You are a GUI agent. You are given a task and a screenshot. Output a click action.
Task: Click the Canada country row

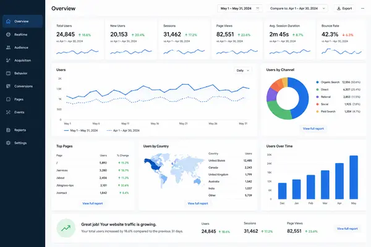click(230, 167)
